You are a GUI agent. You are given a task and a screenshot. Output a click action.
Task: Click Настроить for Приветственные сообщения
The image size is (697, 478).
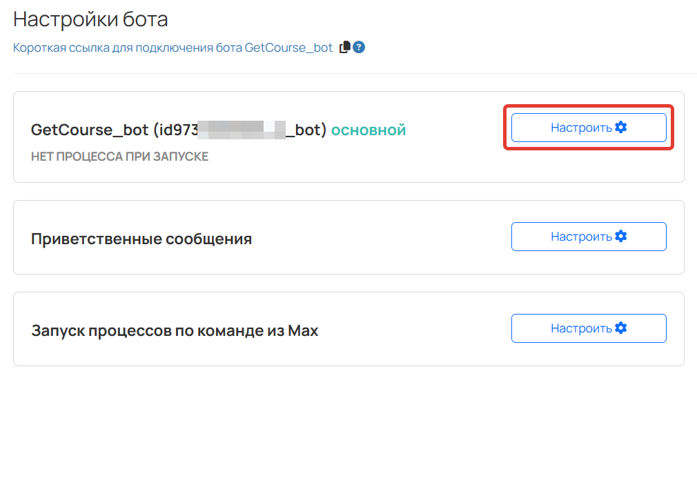[x=588, y=236]
